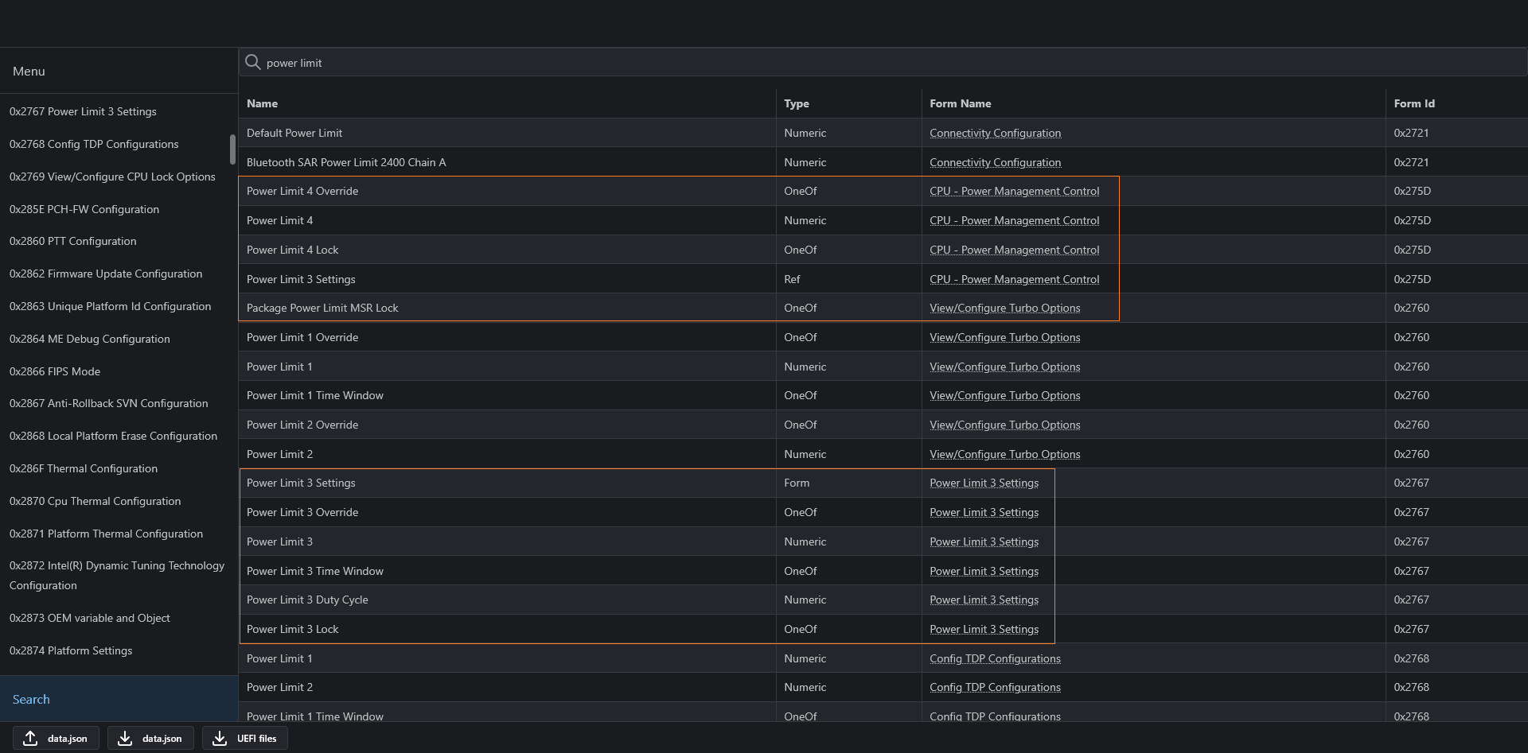
Task: Open Power Limit 3 Settings link for Duty Cycle row
Action: click(x=984, y=600)
